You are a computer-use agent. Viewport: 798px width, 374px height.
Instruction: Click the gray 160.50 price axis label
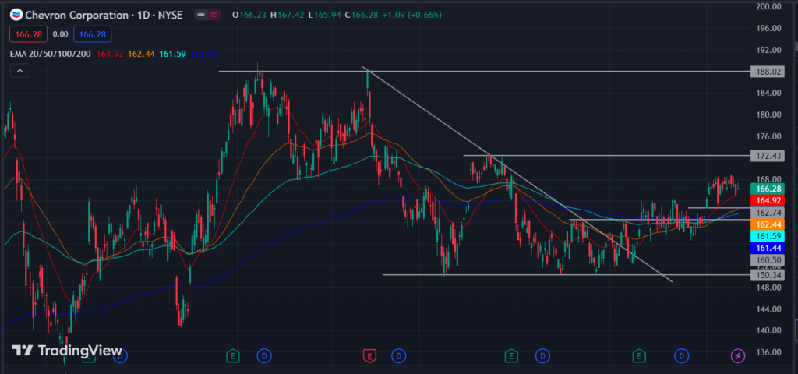click(768, 260)
